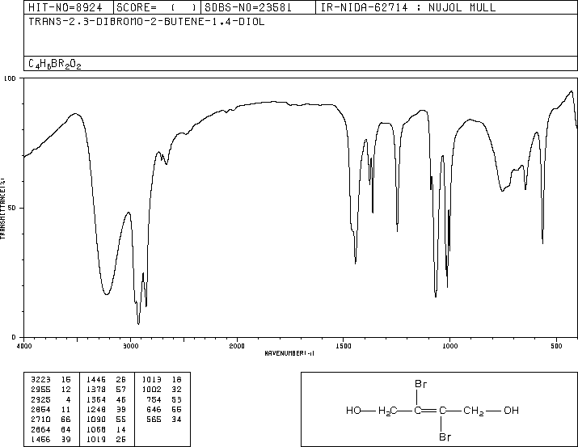
Task: Select peak value 1019 in the table
Action: [x=96, y=439]
